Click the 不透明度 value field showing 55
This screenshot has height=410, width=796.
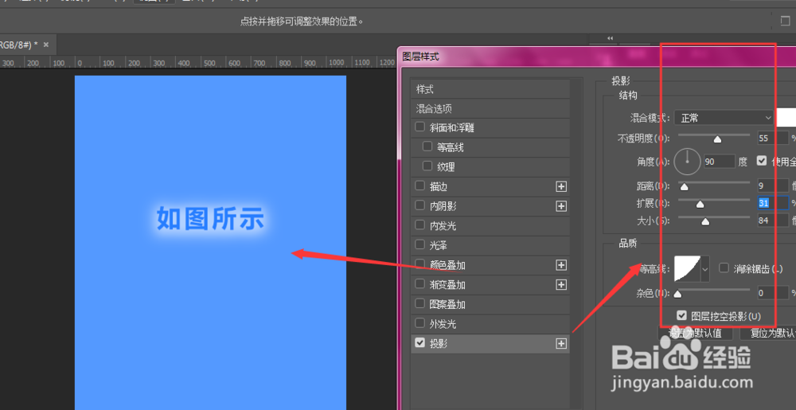(773, 138)
